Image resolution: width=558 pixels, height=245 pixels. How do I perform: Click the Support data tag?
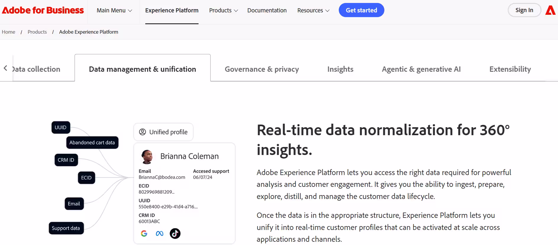[66, 228]
